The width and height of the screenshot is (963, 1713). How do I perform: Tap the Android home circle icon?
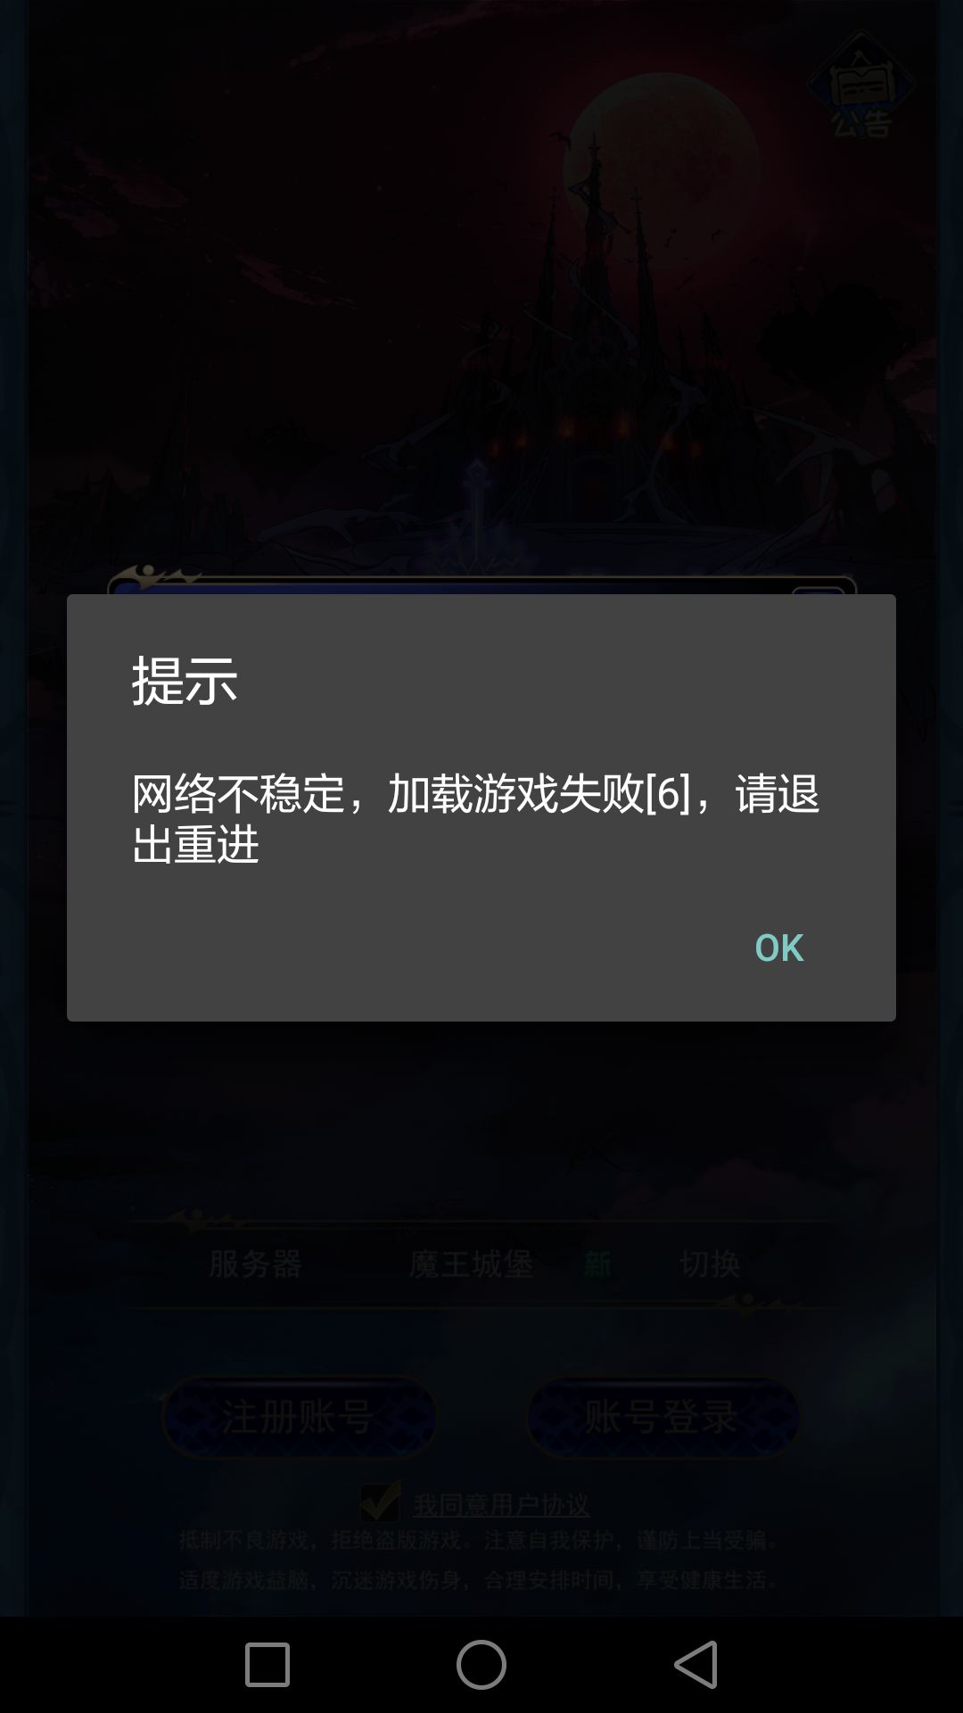pos(481,1664)
